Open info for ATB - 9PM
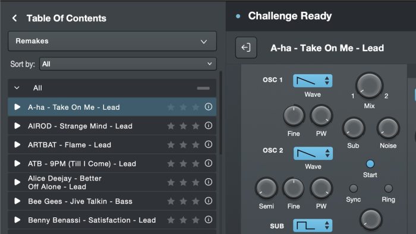416x234 pixels. click(x=209, y=163)
